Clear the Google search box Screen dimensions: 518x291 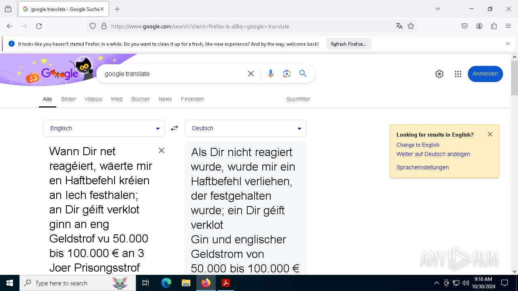point(251,74)
